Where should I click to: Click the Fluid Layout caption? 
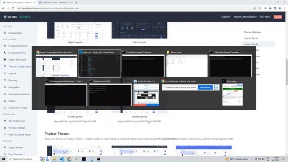pyautogui.click(x=75, y=117)
